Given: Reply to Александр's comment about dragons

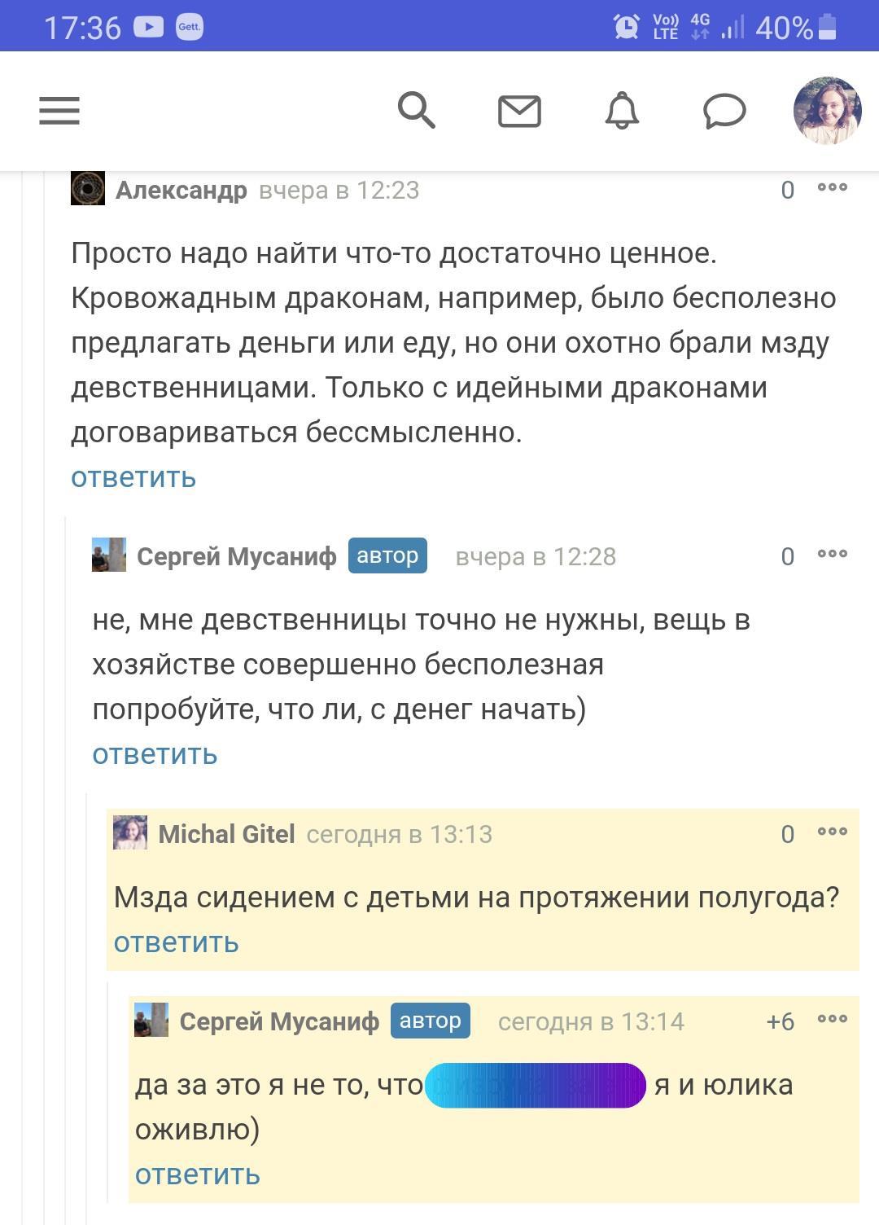Looking at the screenshot, I should click(x=133, y=477).
